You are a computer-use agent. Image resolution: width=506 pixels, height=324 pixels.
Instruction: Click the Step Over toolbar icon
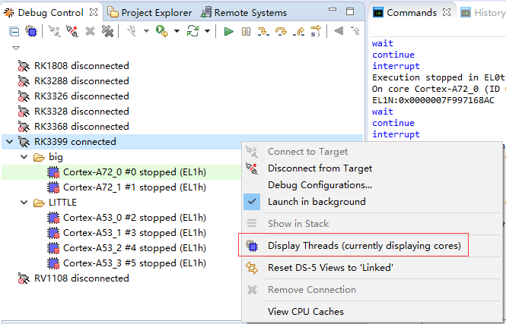click(281, 32)
